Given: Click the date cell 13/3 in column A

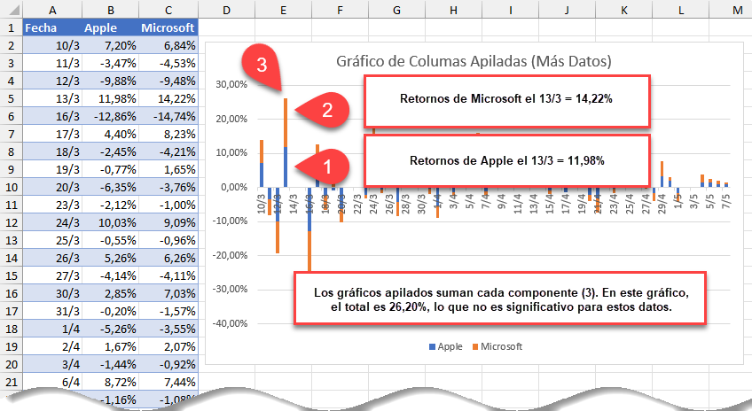Looking at the screenshot, I should click(x=51, y=98).
